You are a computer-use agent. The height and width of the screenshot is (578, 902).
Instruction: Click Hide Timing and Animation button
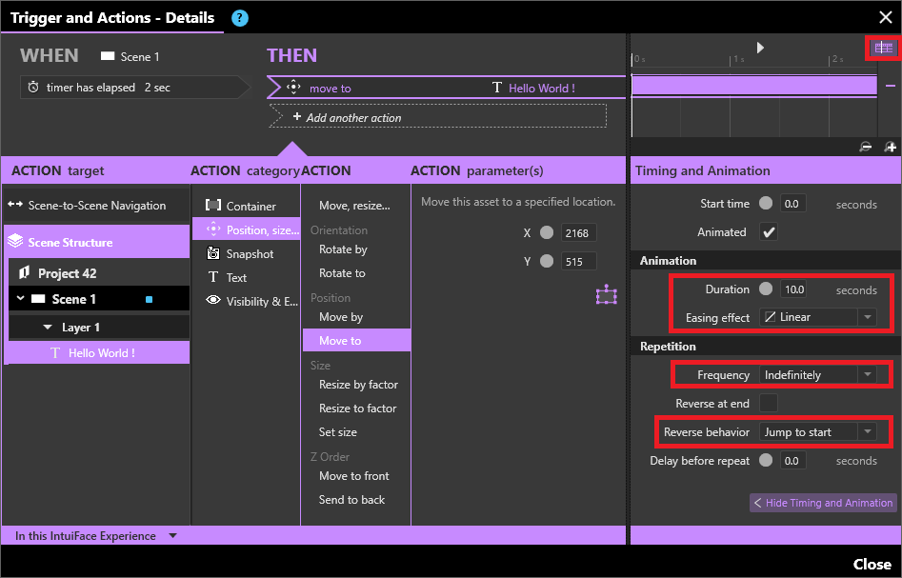(823, 503)
